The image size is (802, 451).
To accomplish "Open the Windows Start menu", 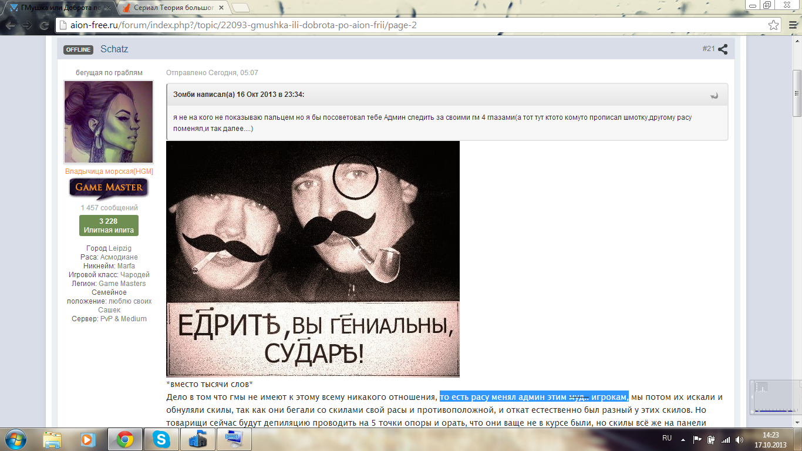I will click(15, 439).
